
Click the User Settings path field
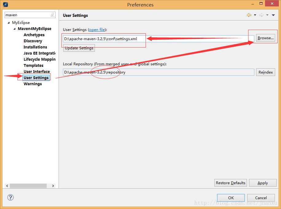click(158, 39)
